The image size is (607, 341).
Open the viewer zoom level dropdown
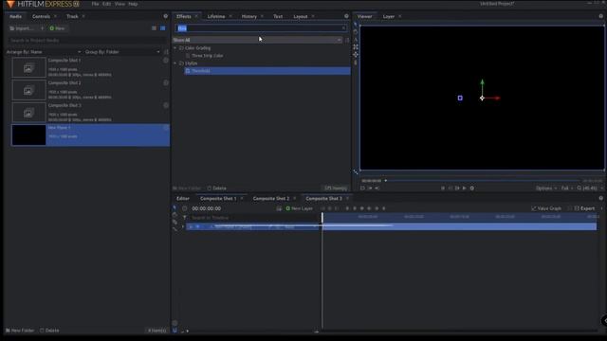(x=590, y=188)
